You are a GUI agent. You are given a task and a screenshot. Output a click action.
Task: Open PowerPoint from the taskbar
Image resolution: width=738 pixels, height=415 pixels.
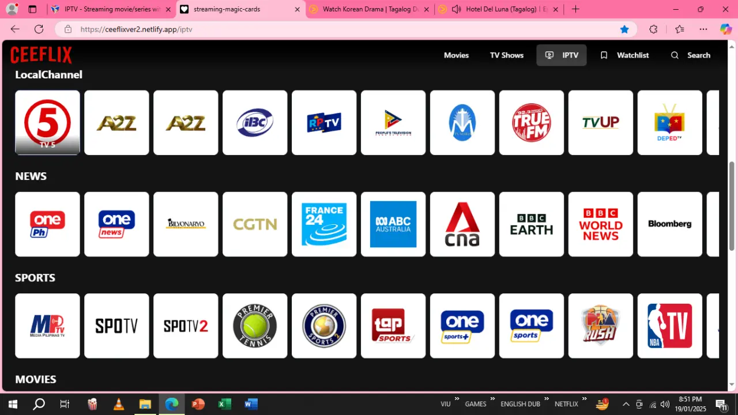tap(198, 404)
